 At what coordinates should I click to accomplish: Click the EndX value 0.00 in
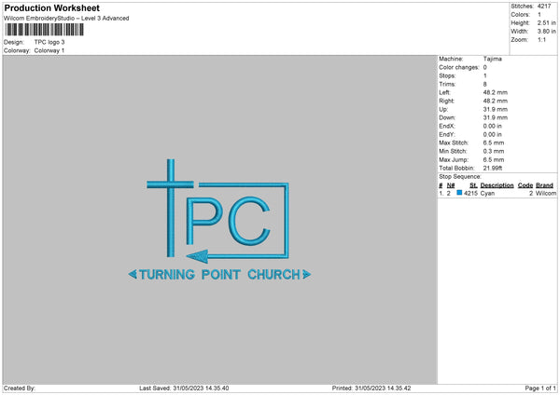[493, 126]
